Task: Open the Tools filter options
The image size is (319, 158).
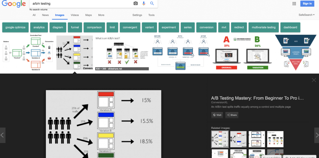Action: point(151,15)
